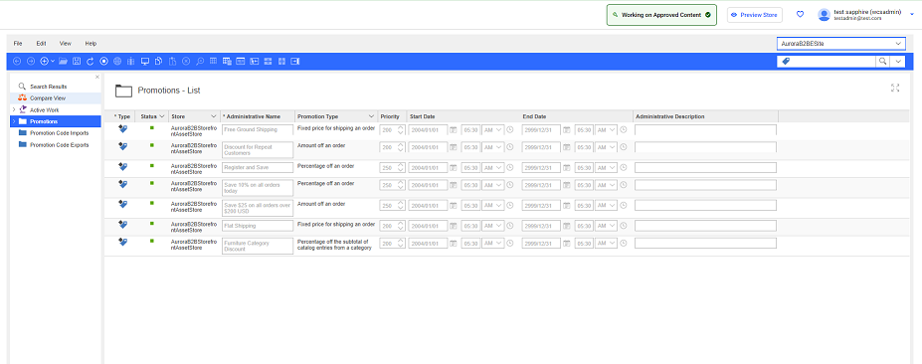The height and width of the screenshot is (364, 922).
Task: Click the favorites heart icon
Action: [800, 15]
